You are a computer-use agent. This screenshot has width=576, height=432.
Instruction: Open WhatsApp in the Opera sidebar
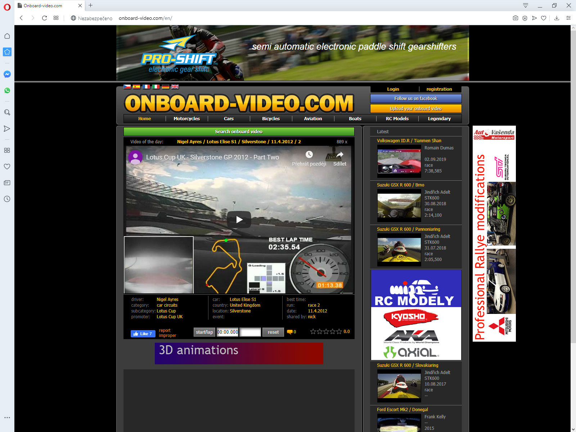pos(7,90)
